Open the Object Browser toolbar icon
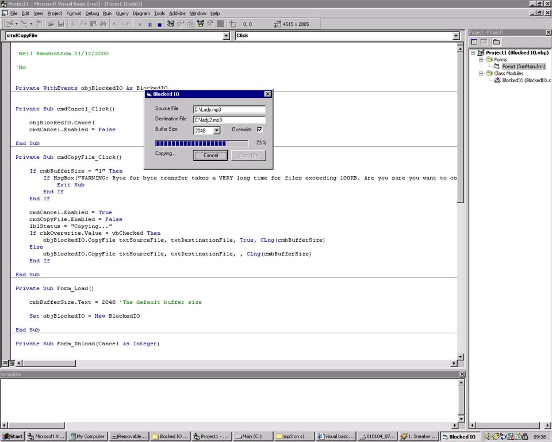This screenshot has width=552, height=442. (x=201, y=24)
